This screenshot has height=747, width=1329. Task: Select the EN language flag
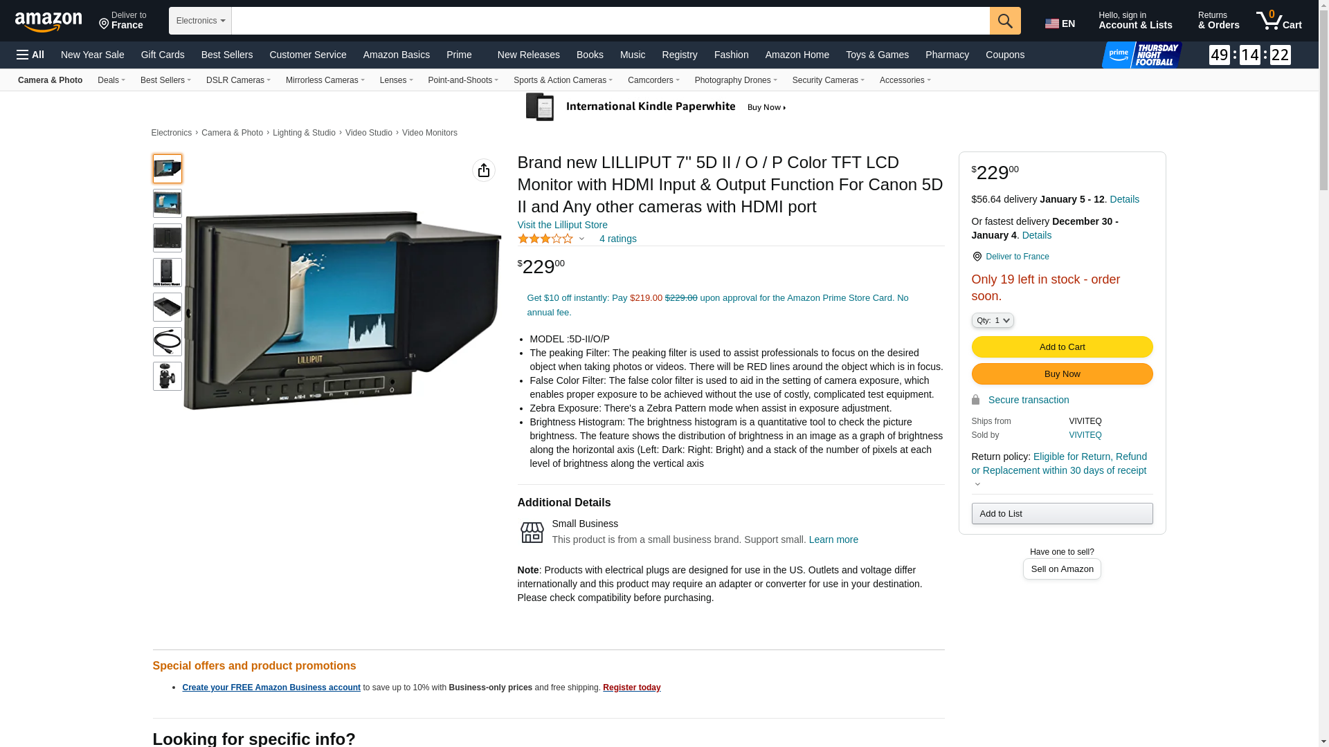click(x=1060, y=24)
